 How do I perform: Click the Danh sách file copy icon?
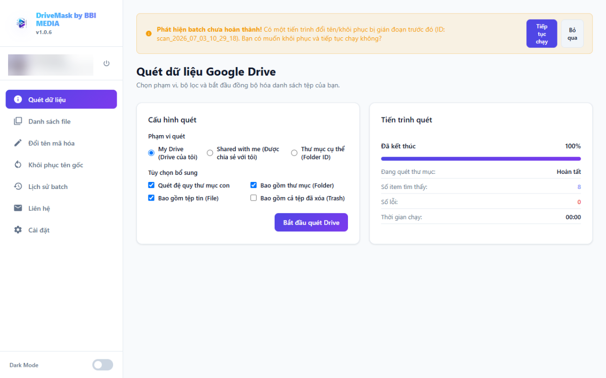click(18, 121)
